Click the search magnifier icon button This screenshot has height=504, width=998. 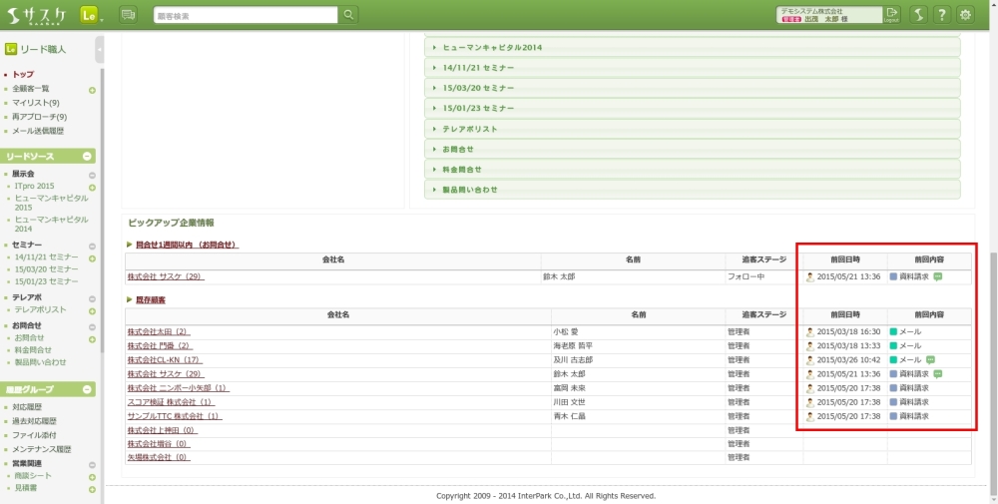348,15
